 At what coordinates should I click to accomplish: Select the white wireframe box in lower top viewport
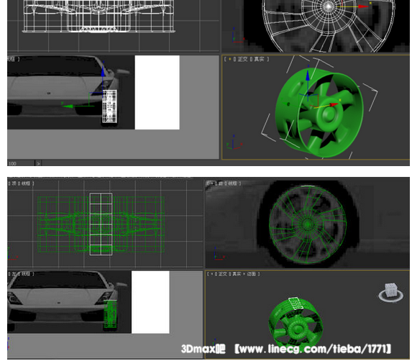point(101,224)
